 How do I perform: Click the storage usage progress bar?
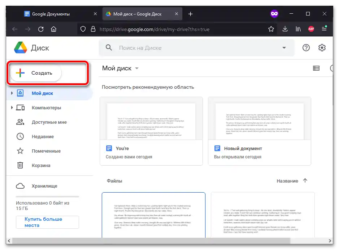pos(47,197)
